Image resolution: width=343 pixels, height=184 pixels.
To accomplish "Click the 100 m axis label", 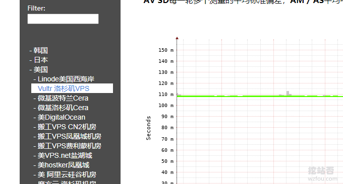I will 166,106.
